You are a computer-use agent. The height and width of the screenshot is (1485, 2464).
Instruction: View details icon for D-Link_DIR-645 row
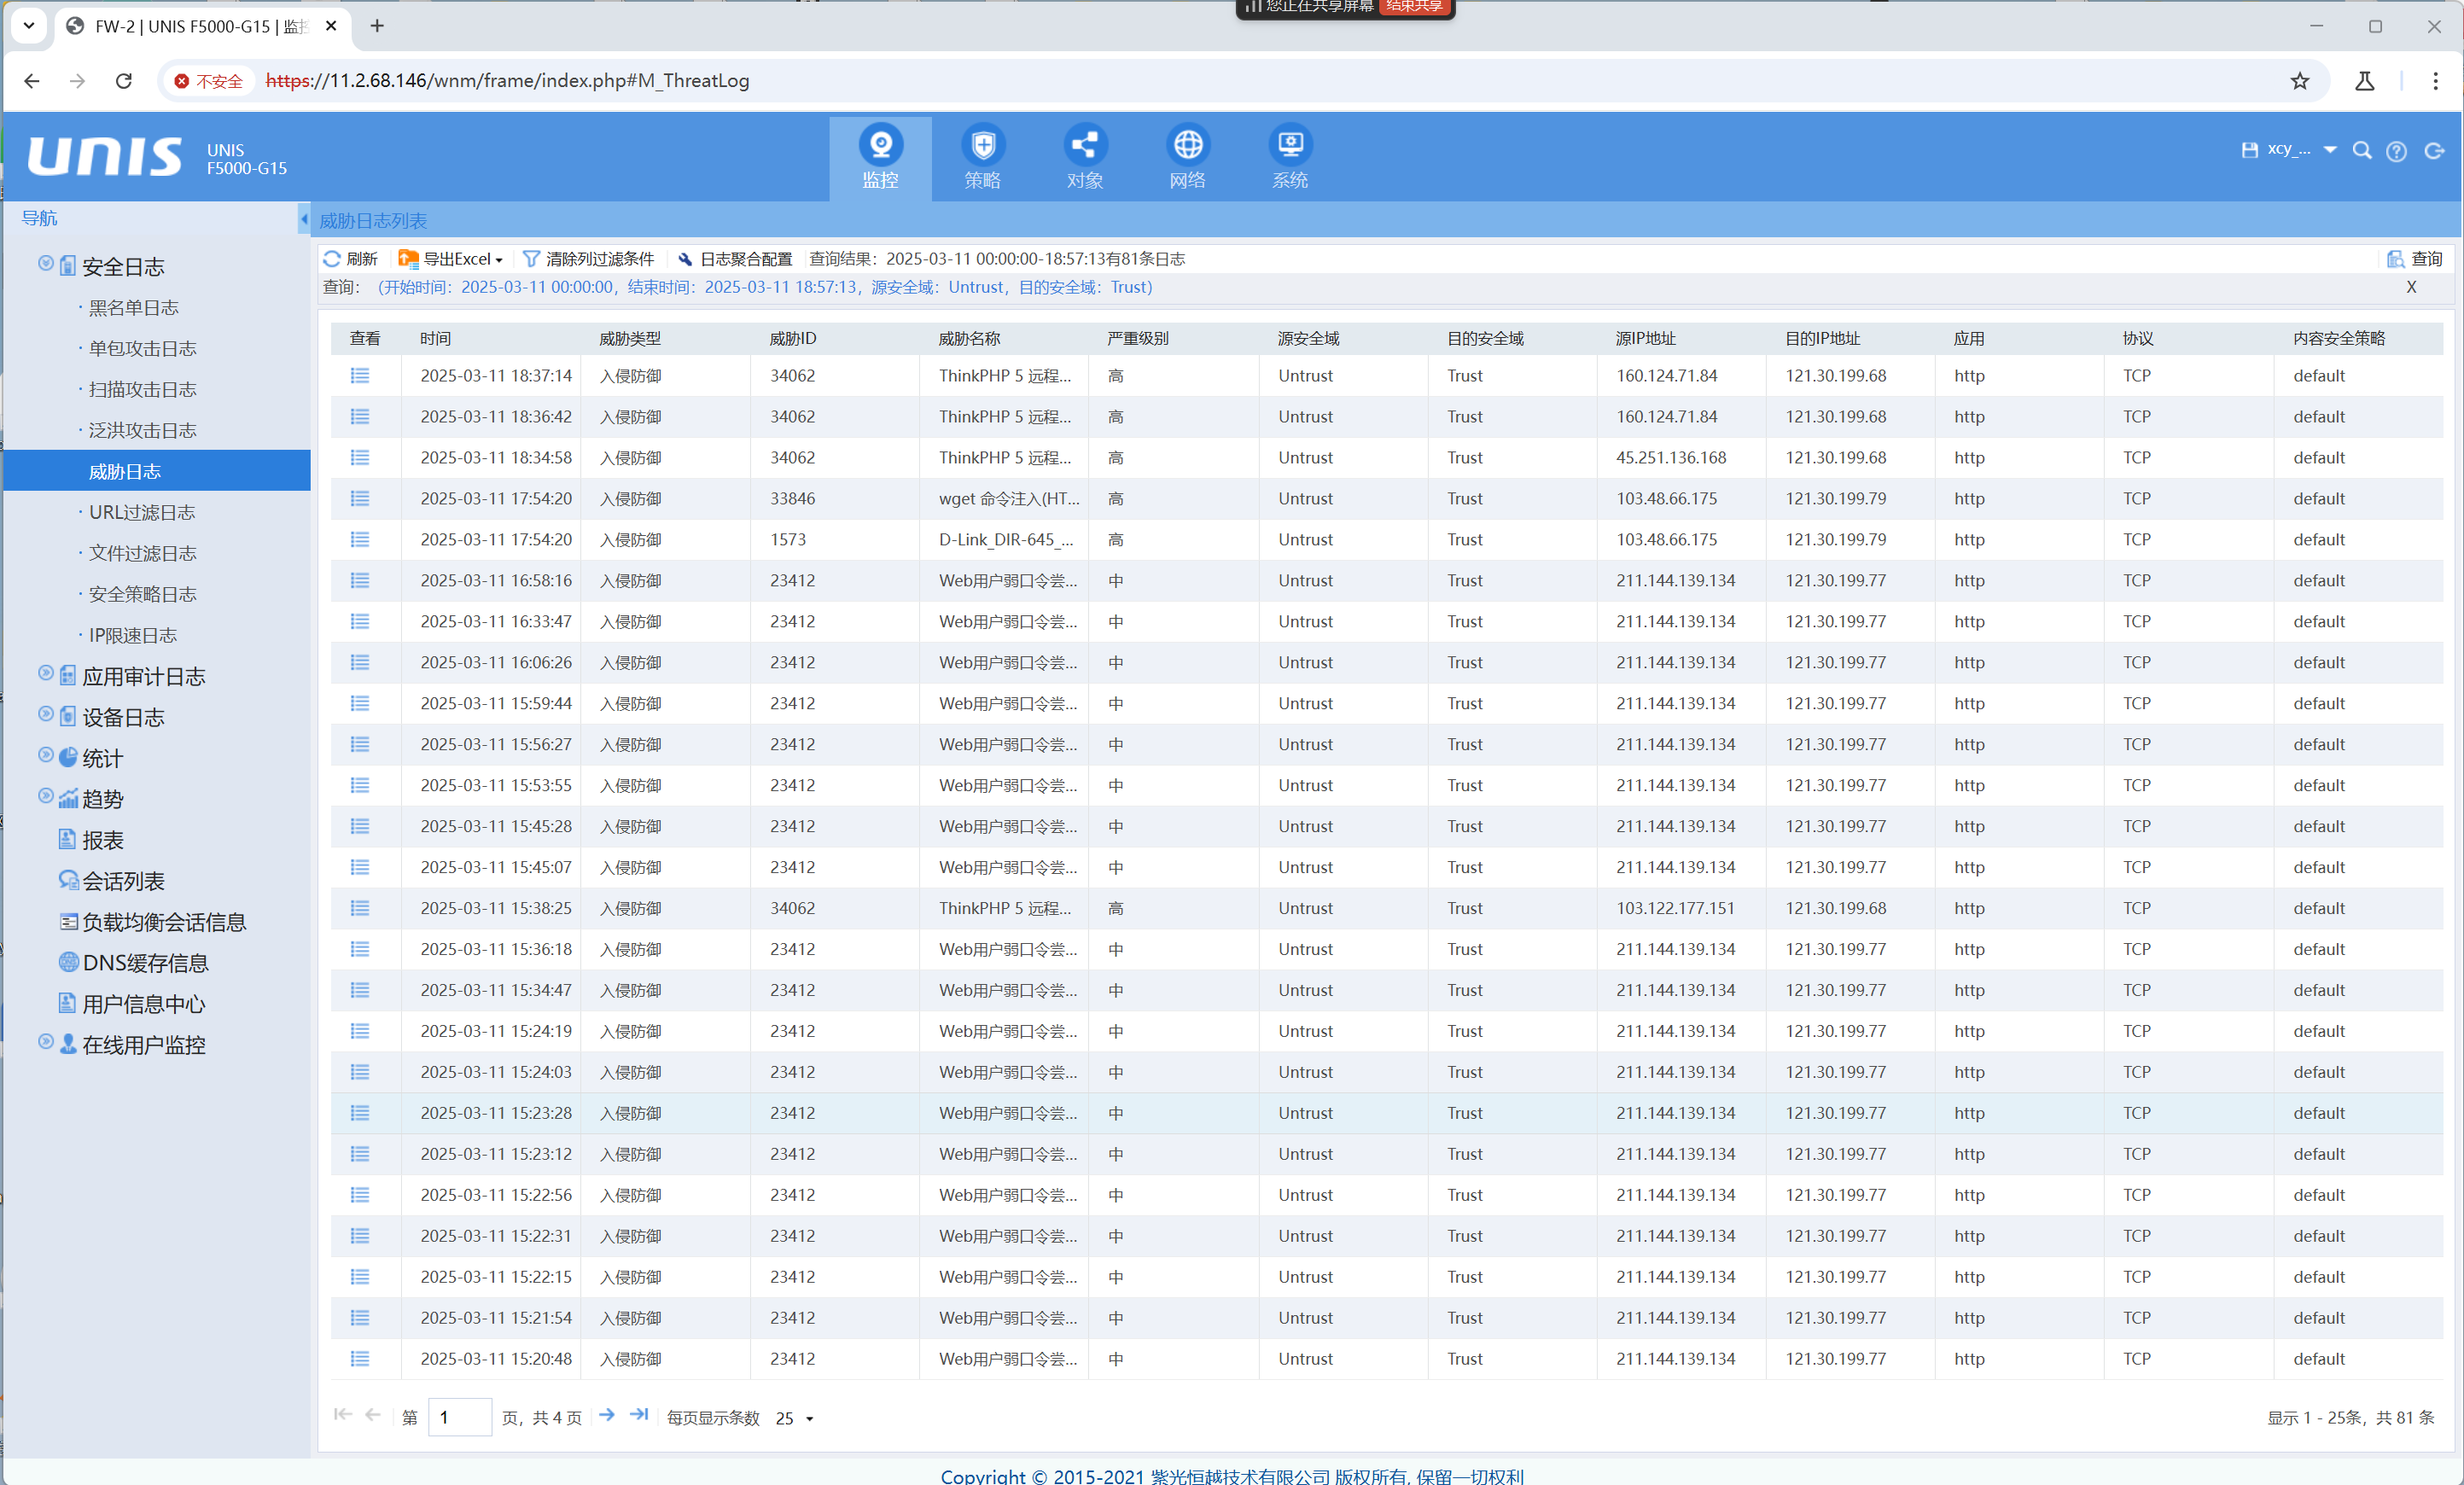pyautogui.click(x=360, y=540)
